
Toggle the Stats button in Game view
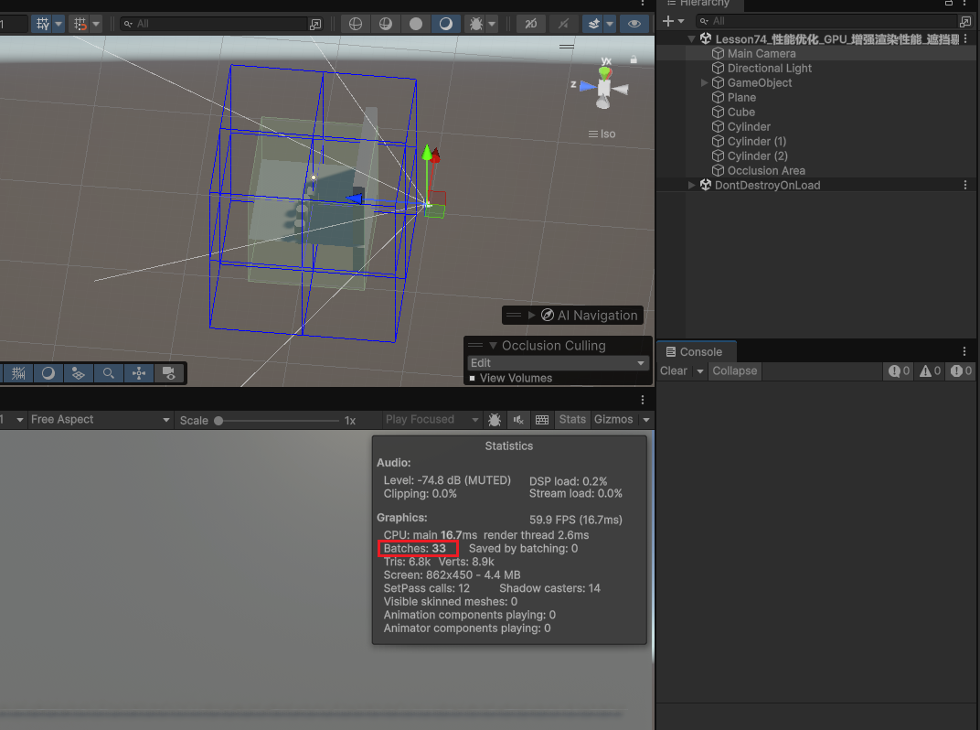(x=572, y=420)
